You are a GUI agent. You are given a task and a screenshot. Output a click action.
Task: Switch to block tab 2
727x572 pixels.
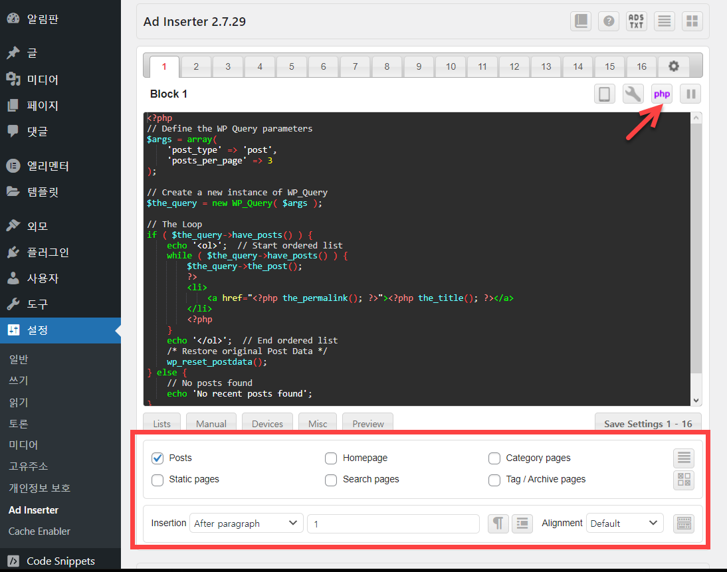[196, 66]
